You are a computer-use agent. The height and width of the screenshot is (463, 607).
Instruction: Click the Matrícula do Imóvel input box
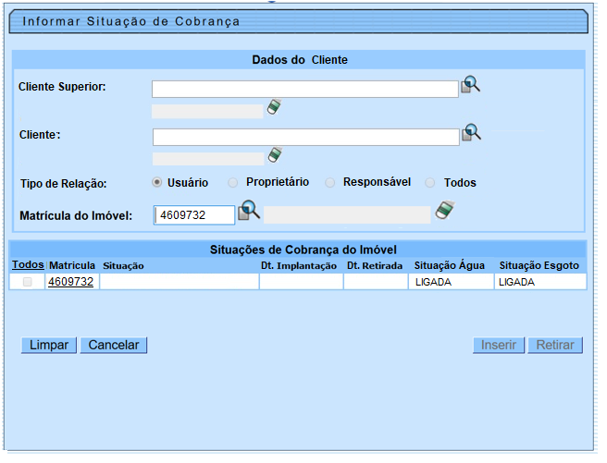(193, 215)
